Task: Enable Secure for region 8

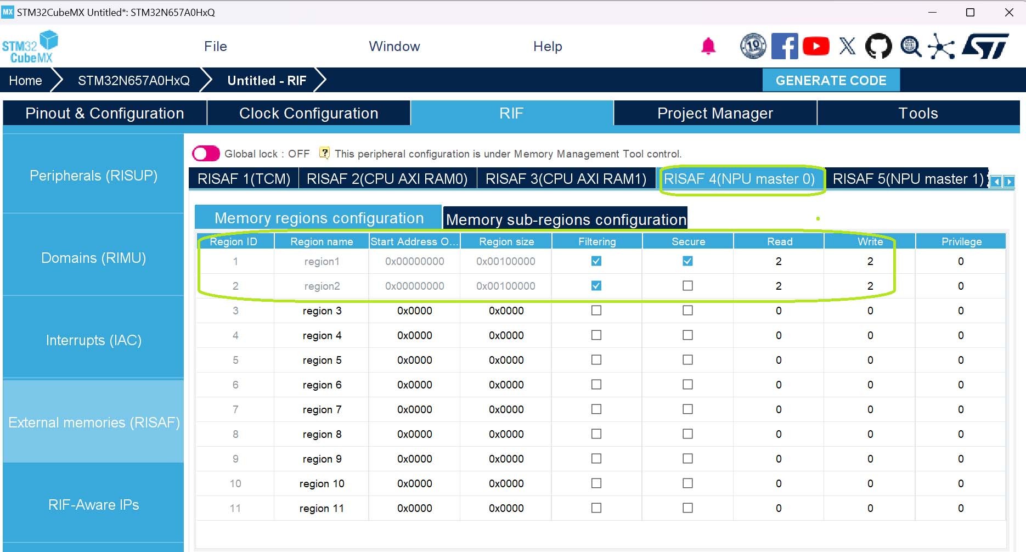Action: point(687,434)
